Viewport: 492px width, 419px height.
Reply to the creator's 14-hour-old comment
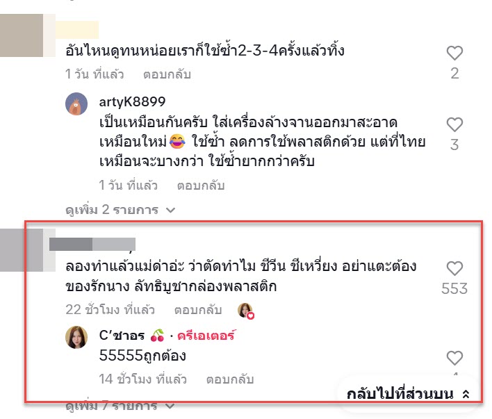230,379
